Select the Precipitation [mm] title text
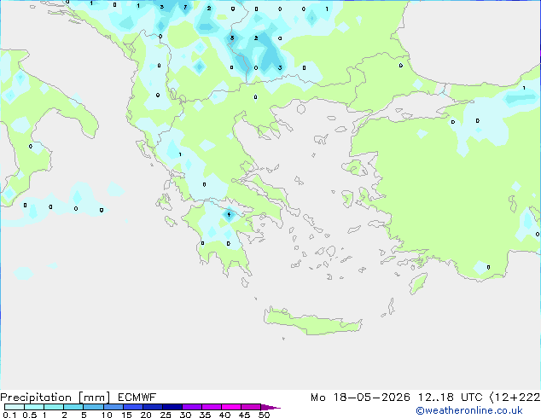The width and height of the screenshot is (541, 418). [x=55, y=398]
